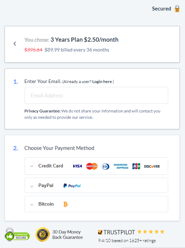
Task: Click the JCB card logo
Action: pyautogui.click(x=136, y=166)
